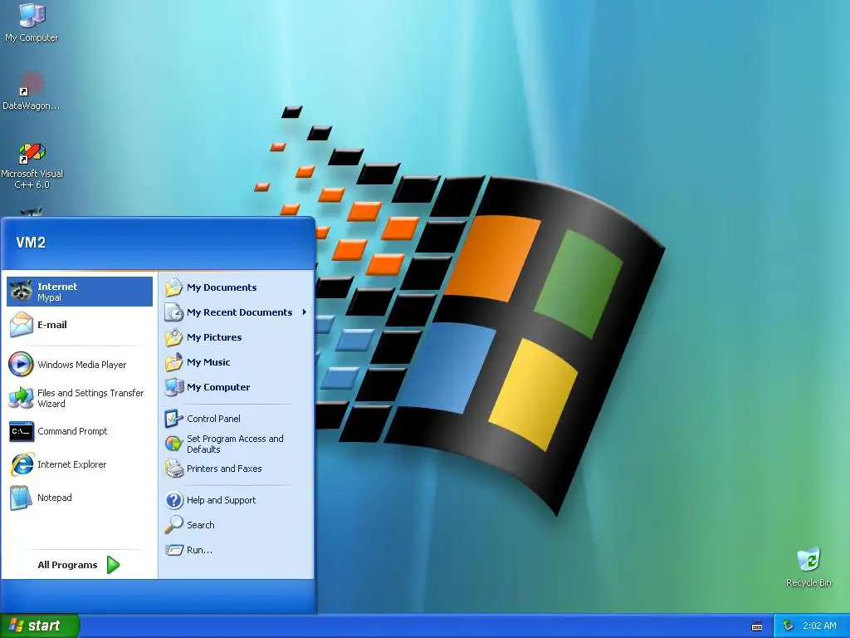Open E-mail from Start menu
Viewport: 850px width, 638px height.
click(x=80, y=325)
